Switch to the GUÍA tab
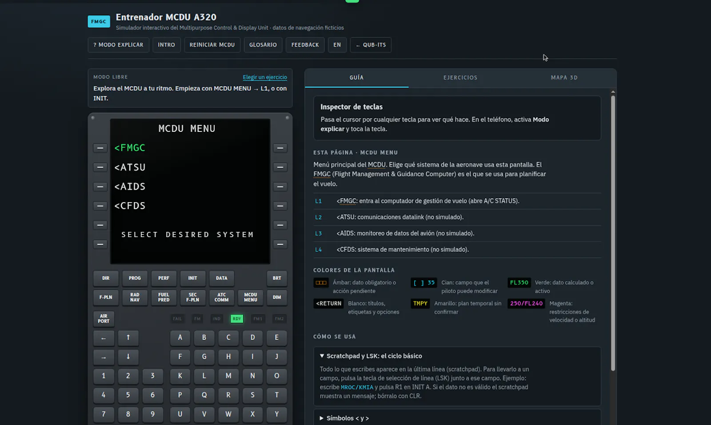 click(x=356, y=78)
